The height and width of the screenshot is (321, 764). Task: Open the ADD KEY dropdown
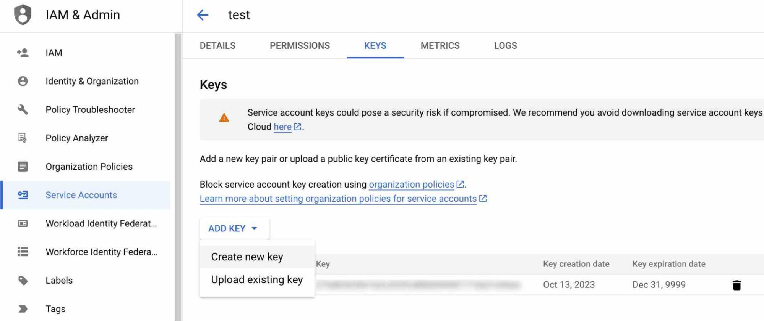(234, 228)
